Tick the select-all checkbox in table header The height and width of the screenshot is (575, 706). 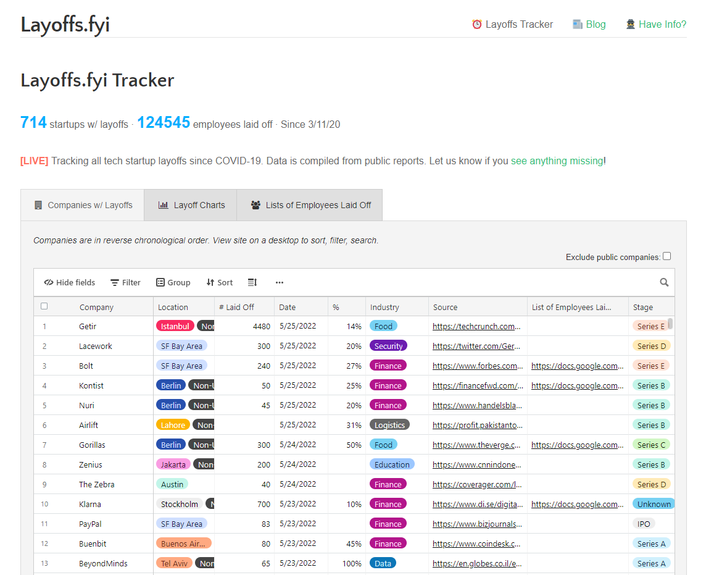(x=44, y=306)
